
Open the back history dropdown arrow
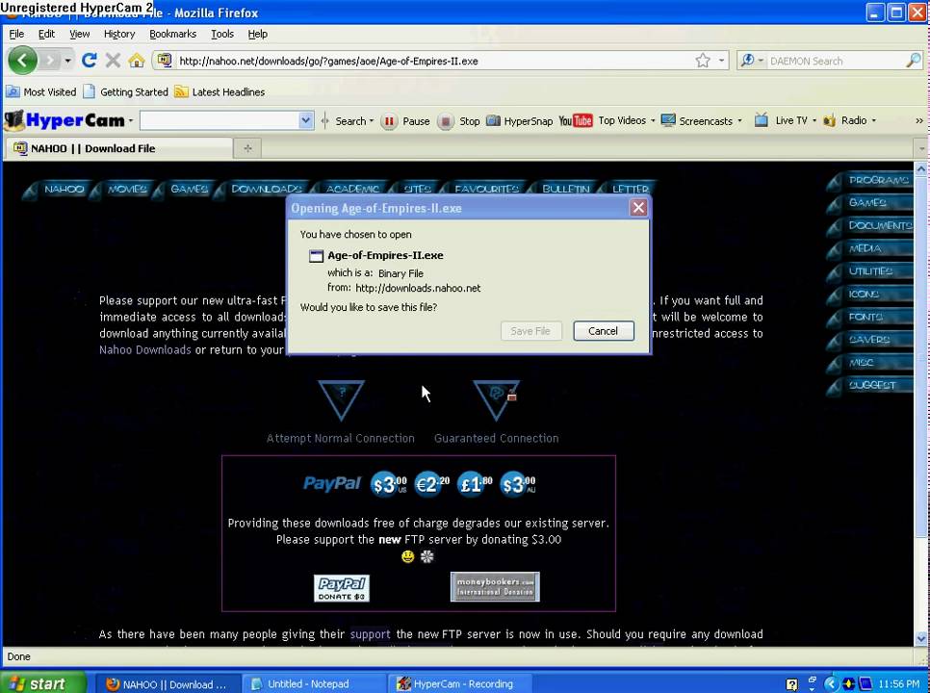[x=68, y=61]
